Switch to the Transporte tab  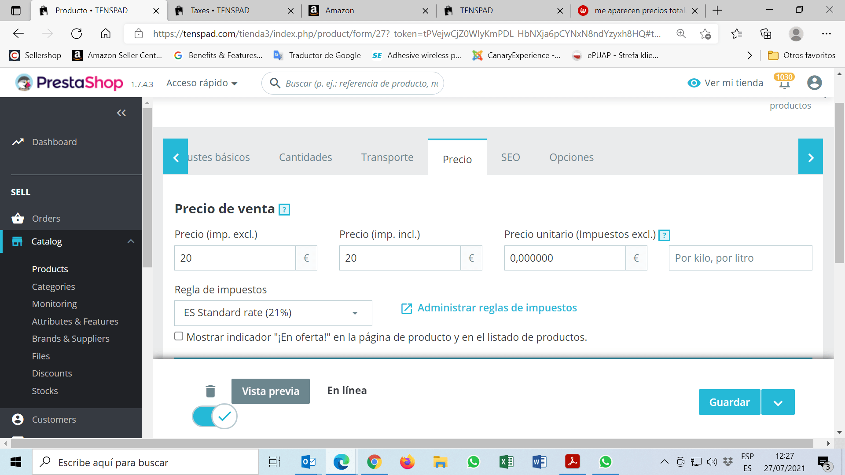[x=387, y=157]
